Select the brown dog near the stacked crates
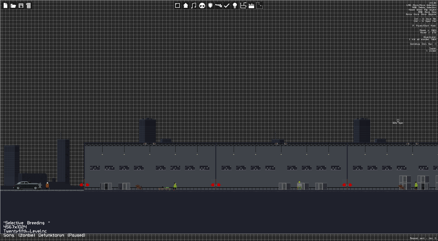 tap(401, 187)
